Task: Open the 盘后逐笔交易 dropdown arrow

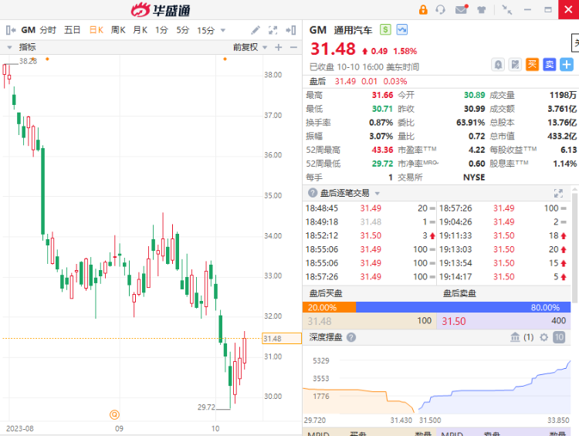Action: (377, 193)
